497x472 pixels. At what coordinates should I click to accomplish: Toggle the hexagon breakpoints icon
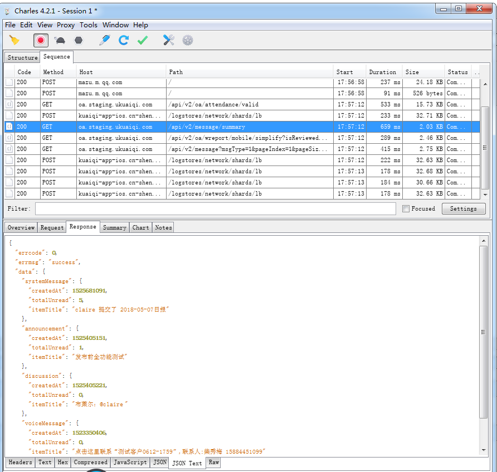[79, 40]
